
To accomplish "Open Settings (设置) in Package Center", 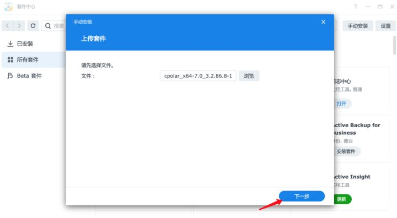I will point(385,26).
